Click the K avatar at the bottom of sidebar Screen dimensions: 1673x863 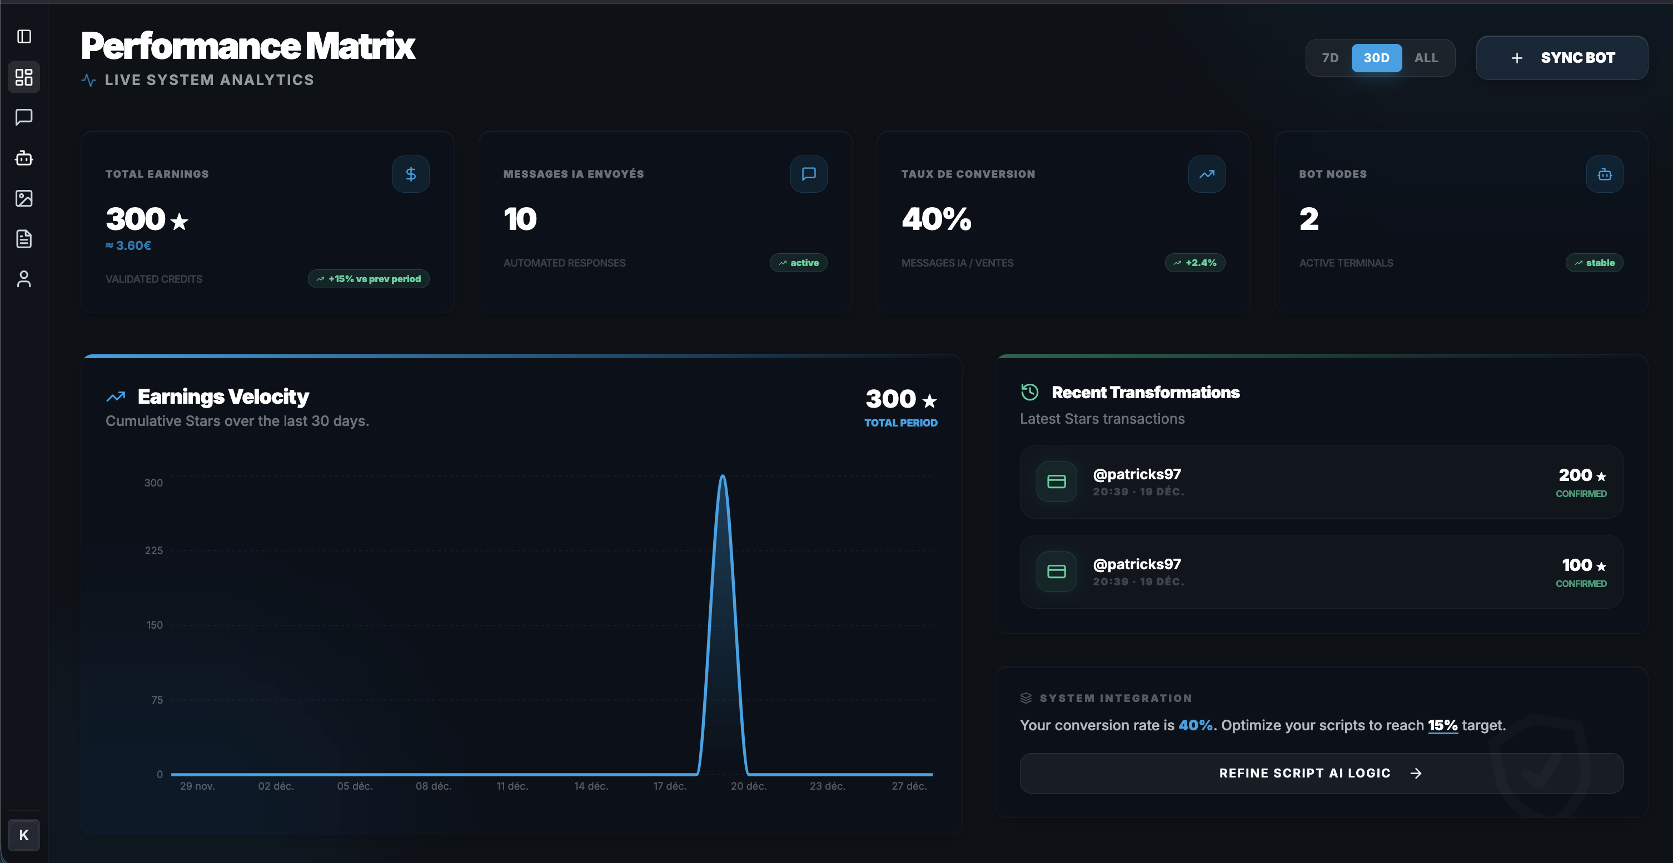(x=24, y=835)
